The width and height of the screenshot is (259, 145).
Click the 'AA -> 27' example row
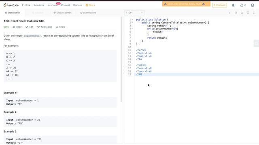[x=12, y=71]
